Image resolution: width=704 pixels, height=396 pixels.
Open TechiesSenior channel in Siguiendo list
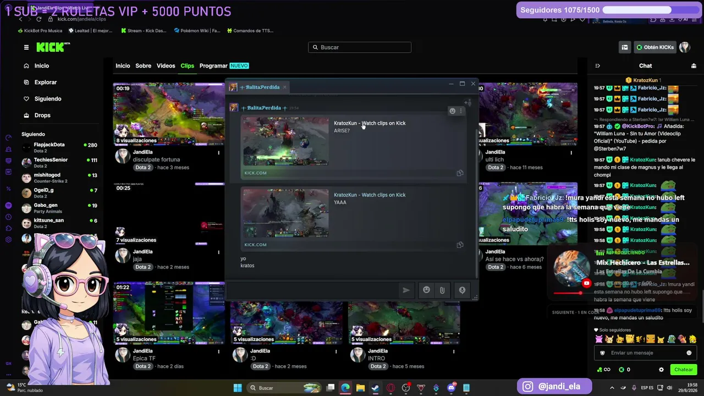tap(59, 162)
